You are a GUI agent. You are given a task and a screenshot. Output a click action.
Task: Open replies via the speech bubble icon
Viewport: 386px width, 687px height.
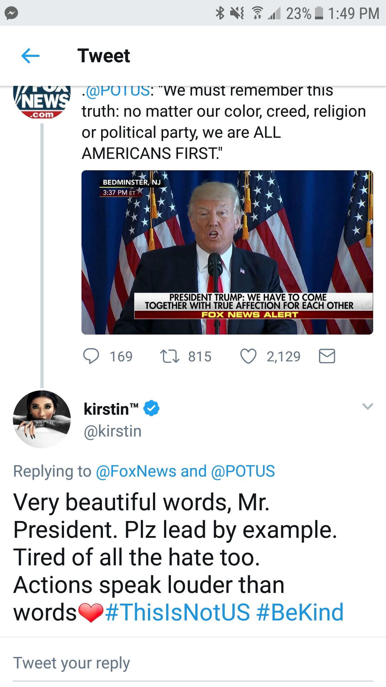(91, 356)
